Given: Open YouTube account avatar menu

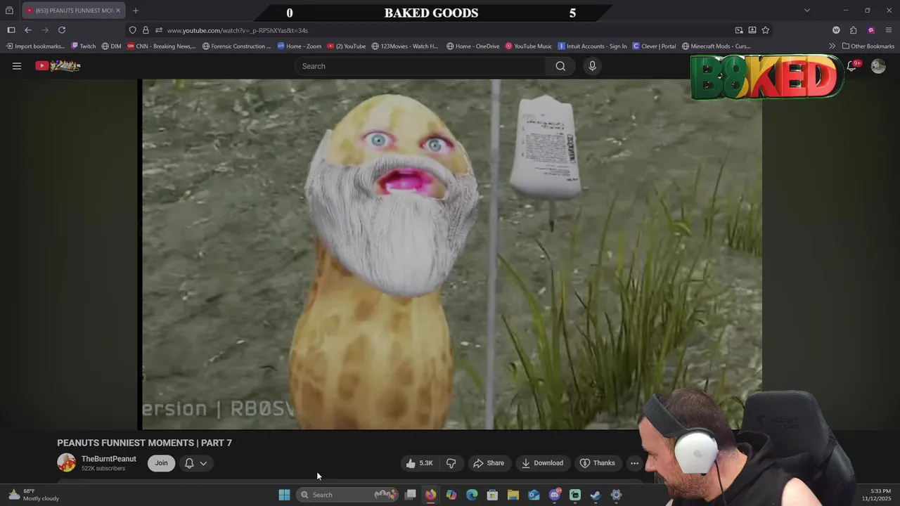Looking at the screenshot, I should tap(878, 66).
